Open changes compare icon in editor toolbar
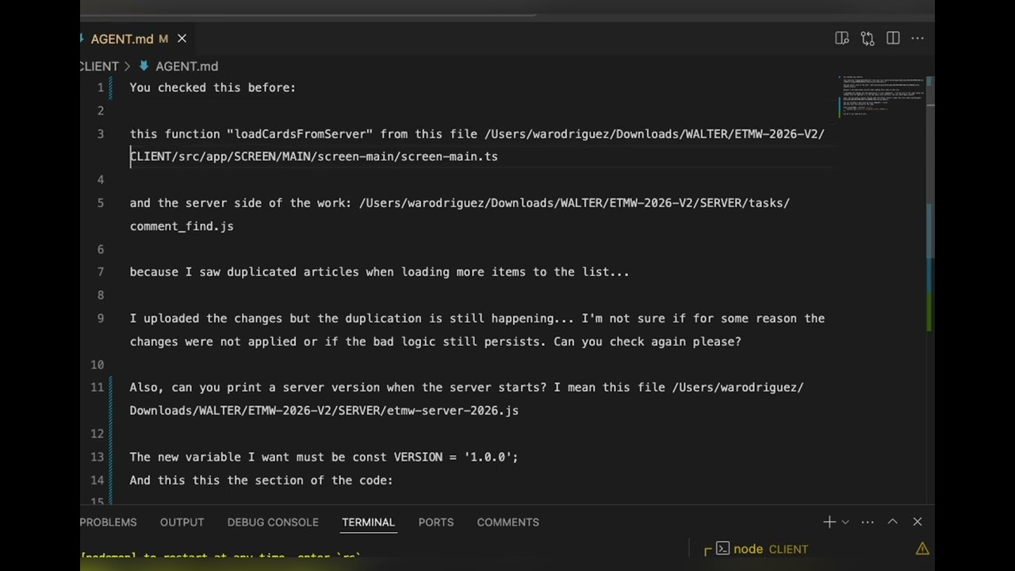 pyautogui.click(x=868, y=38)
